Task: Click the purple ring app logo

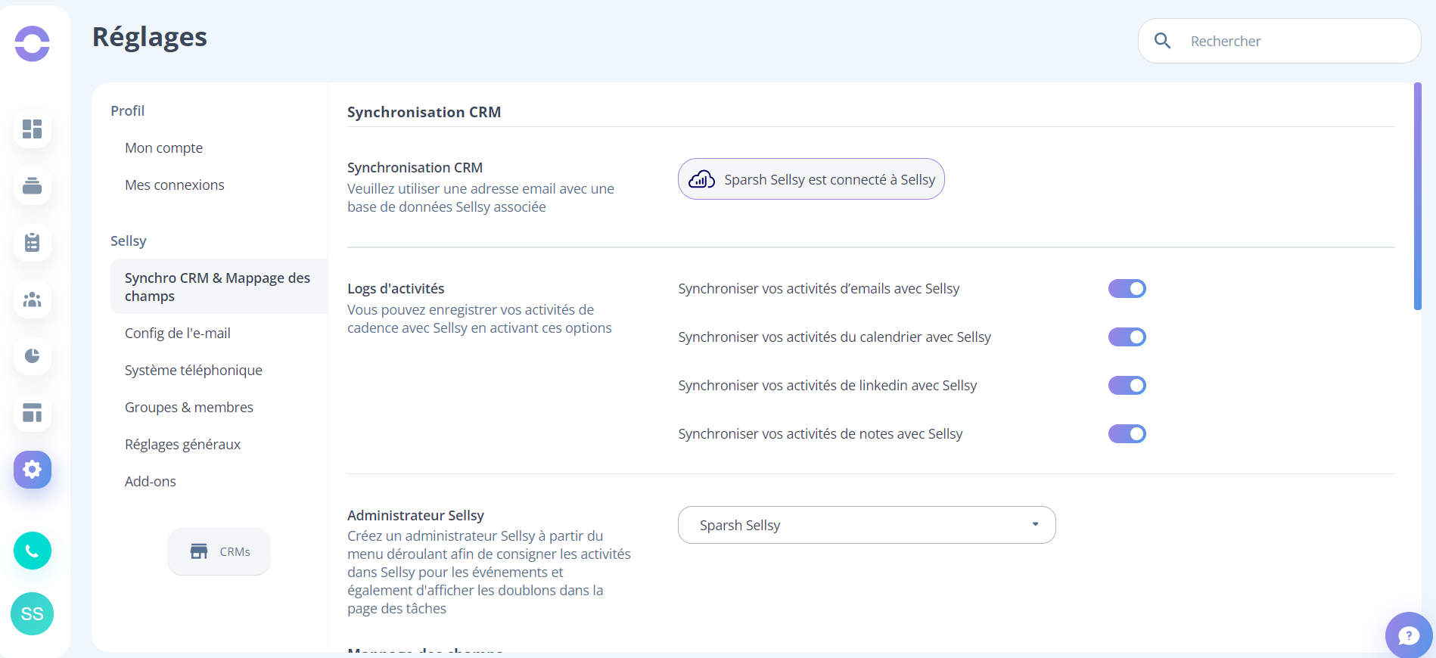Action: 32,43
